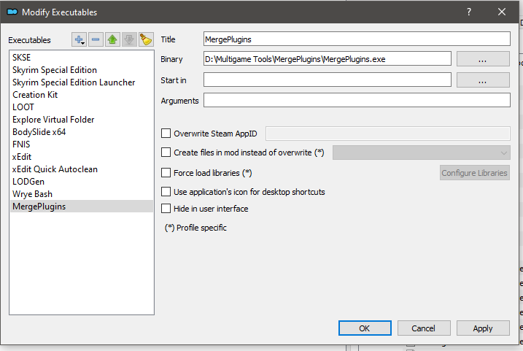The height and width of the screenshot is (351, 523).
Task: Click the Mod Organizer title bar icon
Action: (x=12, y=12)
